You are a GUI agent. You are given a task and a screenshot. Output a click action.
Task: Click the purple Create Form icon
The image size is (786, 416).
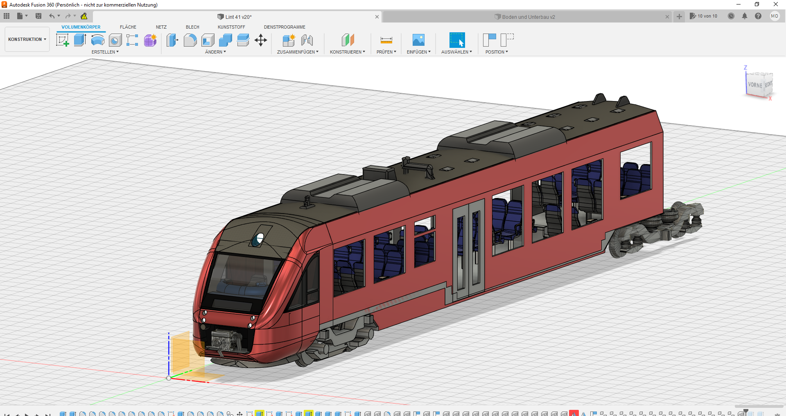tap(150, 40)
